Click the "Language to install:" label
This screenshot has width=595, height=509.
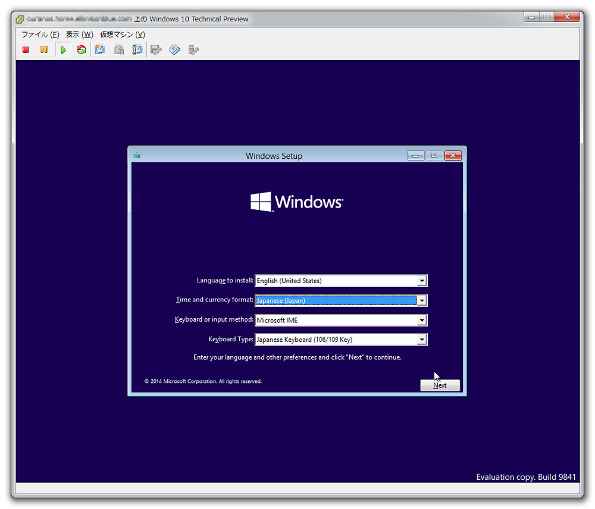point(225,280)
